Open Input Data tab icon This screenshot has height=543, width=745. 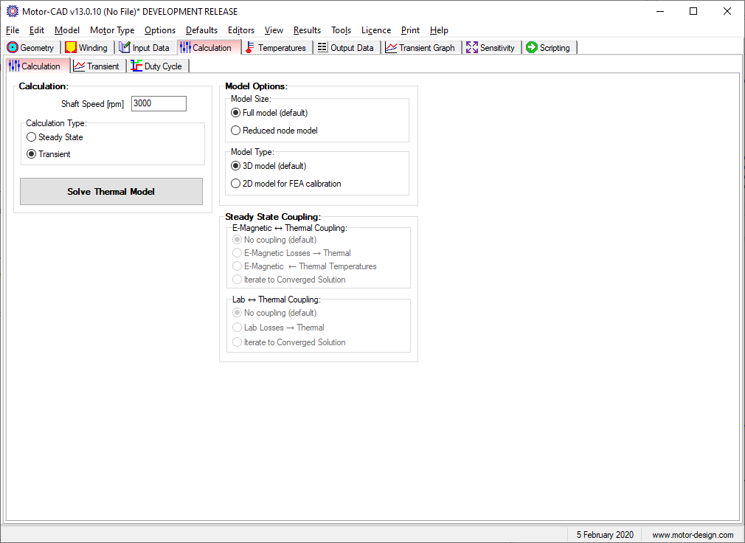click(125, 47)
